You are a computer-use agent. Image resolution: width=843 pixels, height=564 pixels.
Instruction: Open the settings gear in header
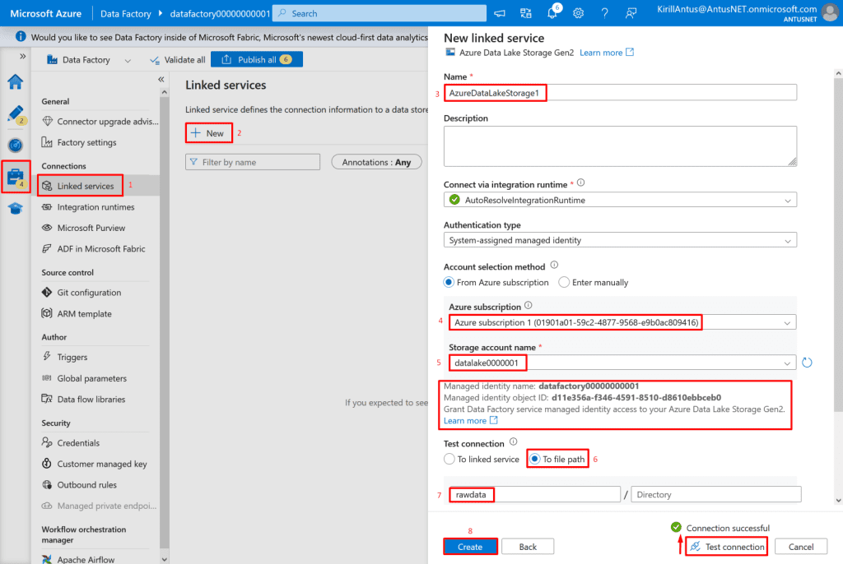pos(579,13)
